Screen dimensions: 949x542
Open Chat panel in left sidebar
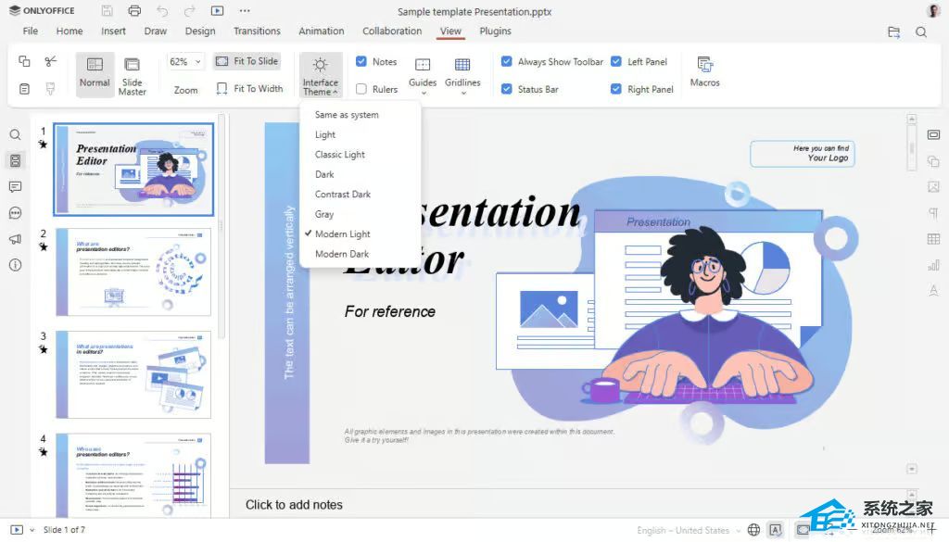point(15,213)
